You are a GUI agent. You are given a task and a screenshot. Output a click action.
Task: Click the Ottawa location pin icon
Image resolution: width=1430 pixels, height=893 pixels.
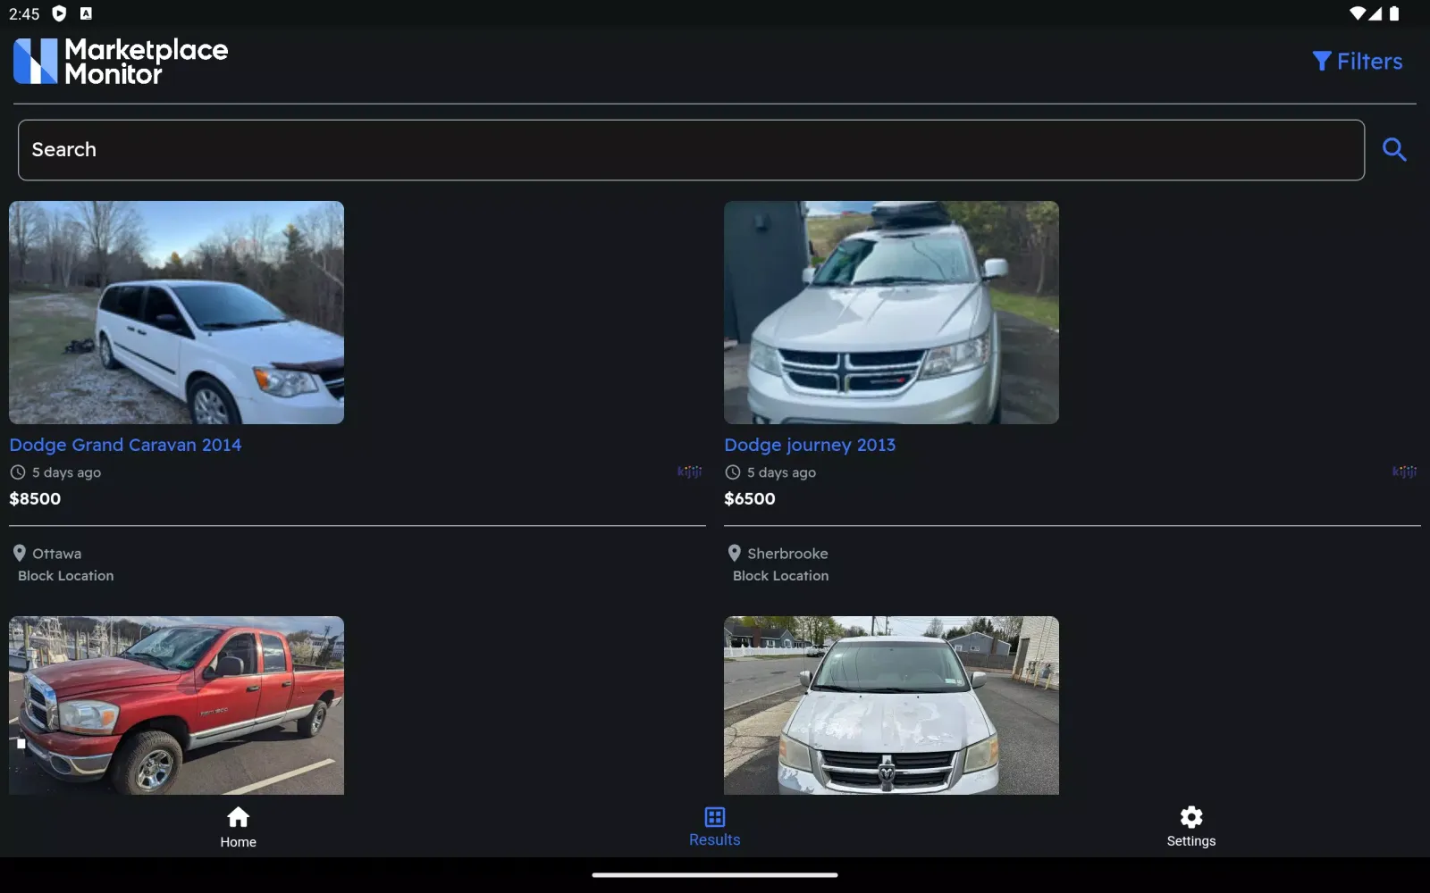[19, 553]
